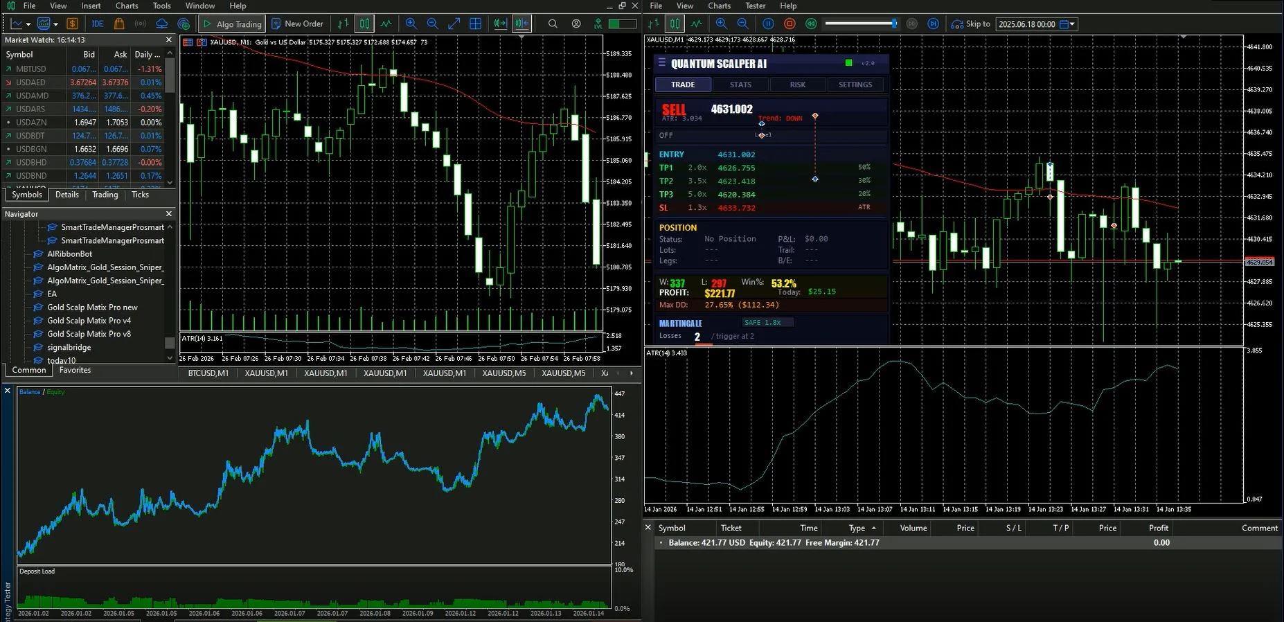Open the Tester menu in tester window
The image size is (1284, 622).
click(x=755, y=6)
